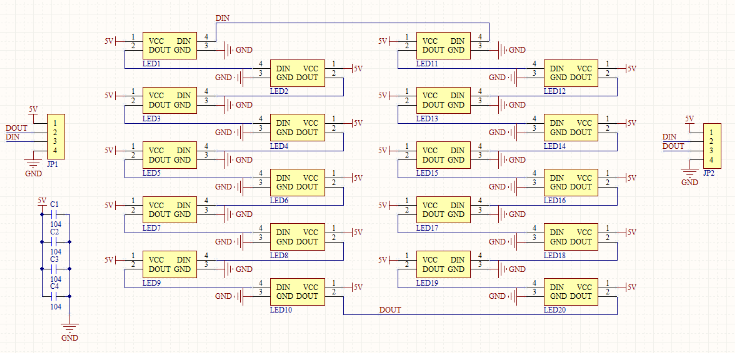Select the LED10 component symbol

click(x=298, y=292)
